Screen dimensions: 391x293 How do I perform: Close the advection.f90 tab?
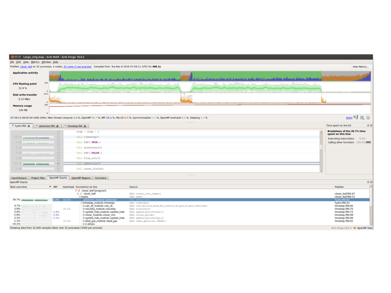[x=57, y=126]
